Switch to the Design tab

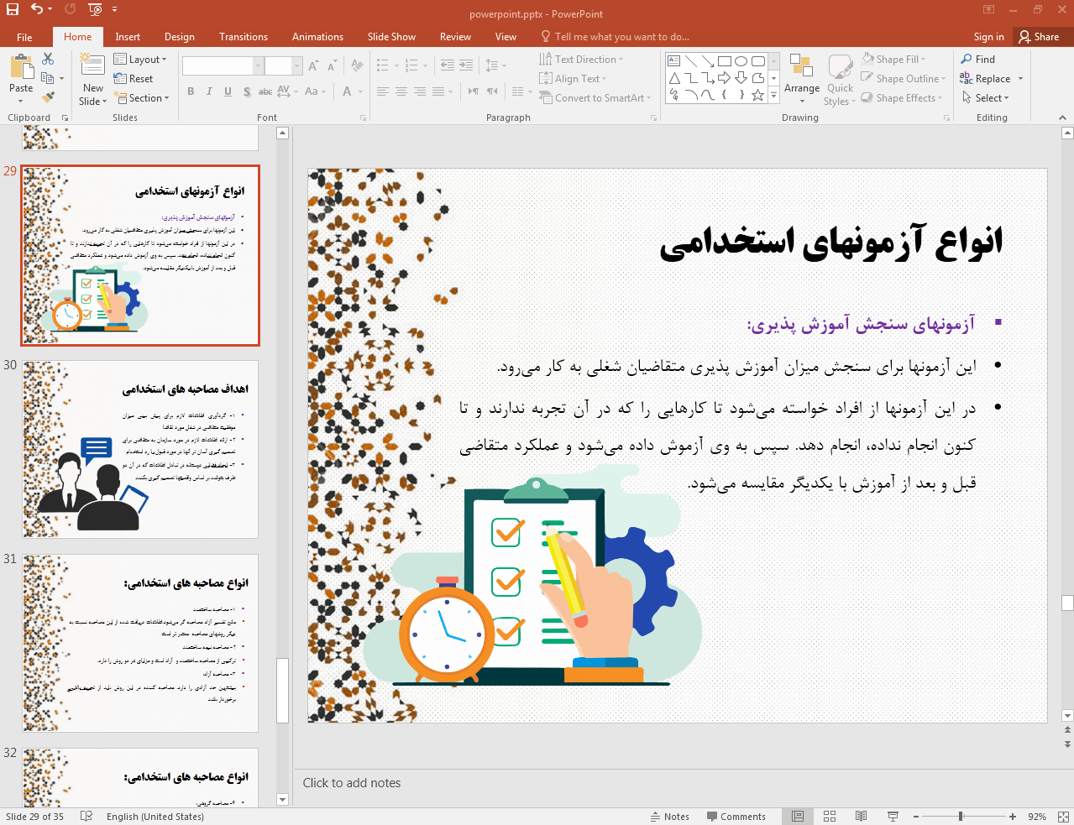pos(180,36)
